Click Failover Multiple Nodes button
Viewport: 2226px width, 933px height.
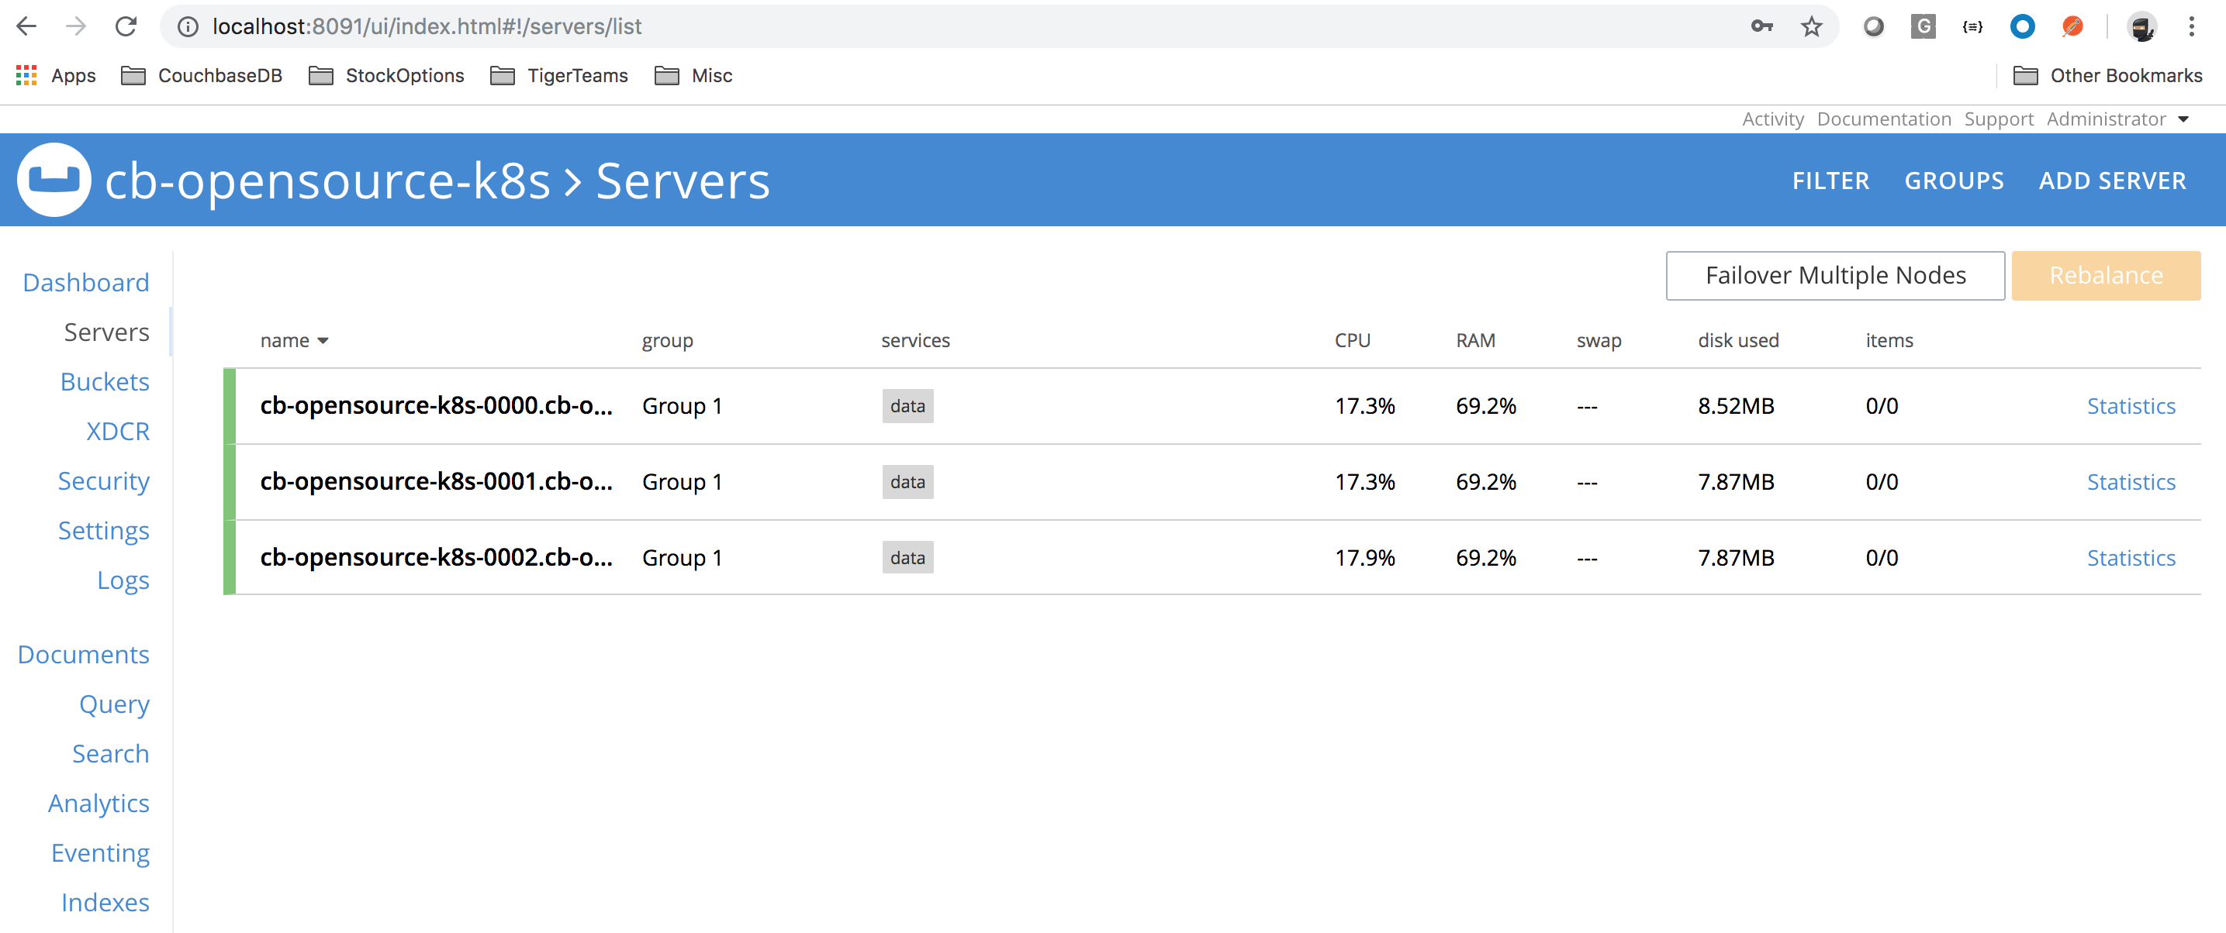pos(1834,275)
